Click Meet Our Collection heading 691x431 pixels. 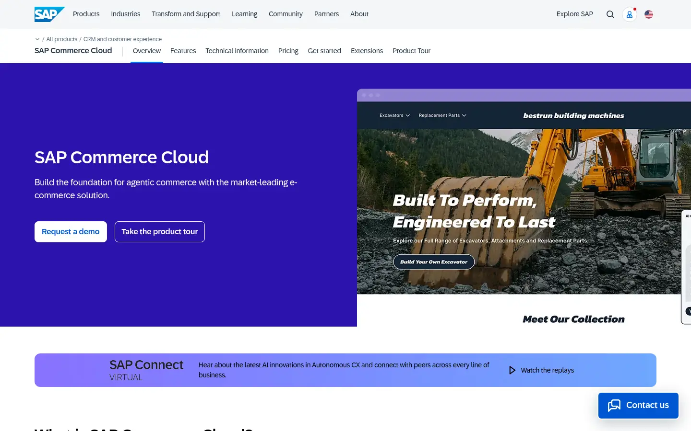click(573, 319)
